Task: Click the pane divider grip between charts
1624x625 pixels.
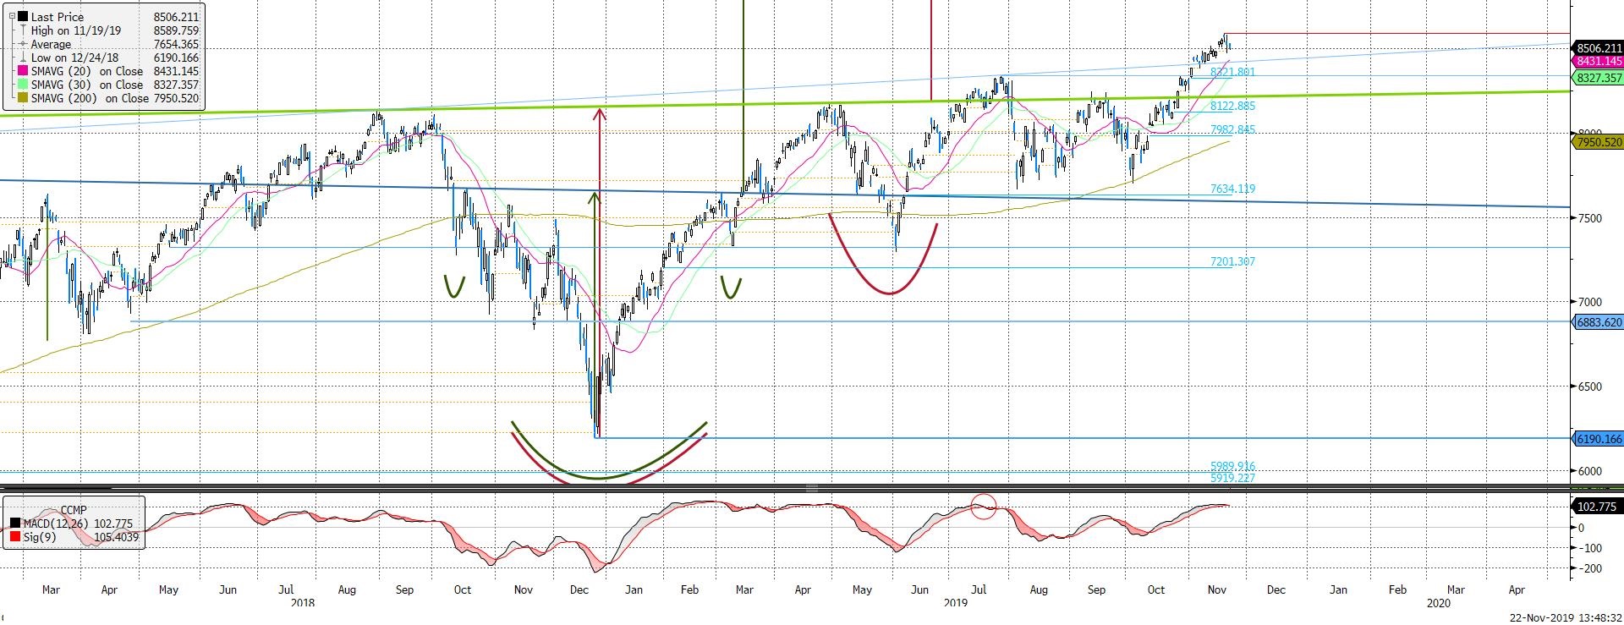Action: point(812,488)
